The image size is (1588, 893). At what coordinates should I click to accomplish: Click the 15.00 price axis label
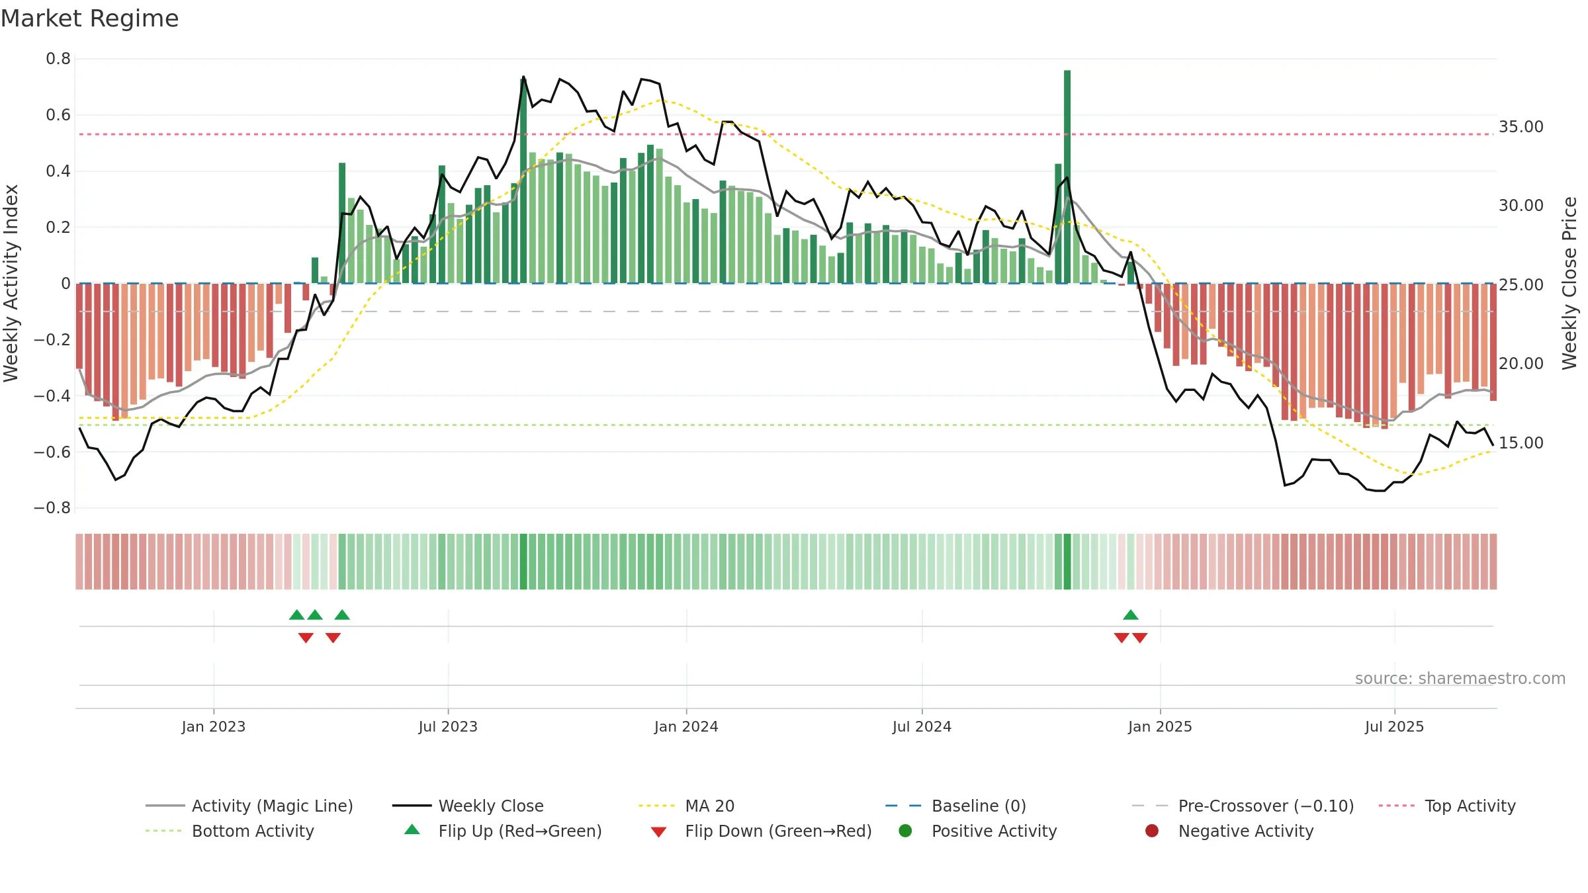tap(1521, 443)
